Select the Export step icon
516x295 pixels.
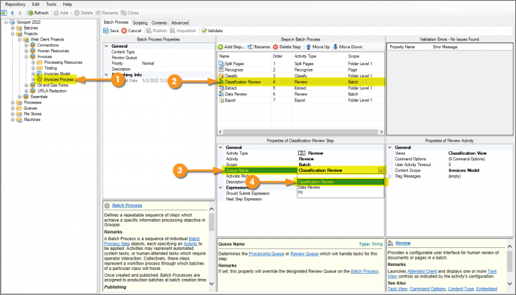pyautogui.click(x=221, y=100)
